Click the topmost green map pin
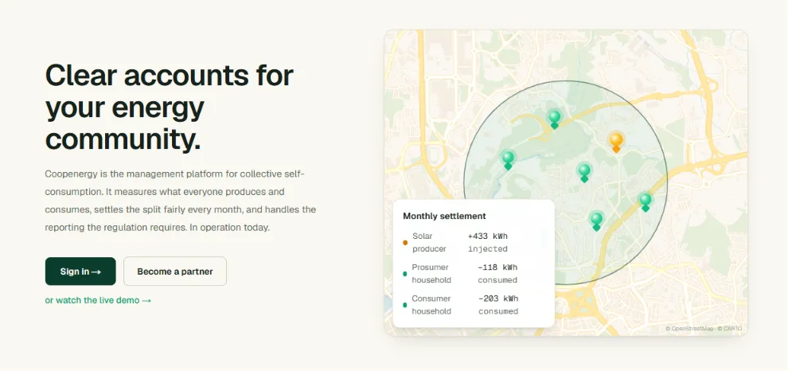This screenshot has height=371, width=788. (x=554, y=119)
